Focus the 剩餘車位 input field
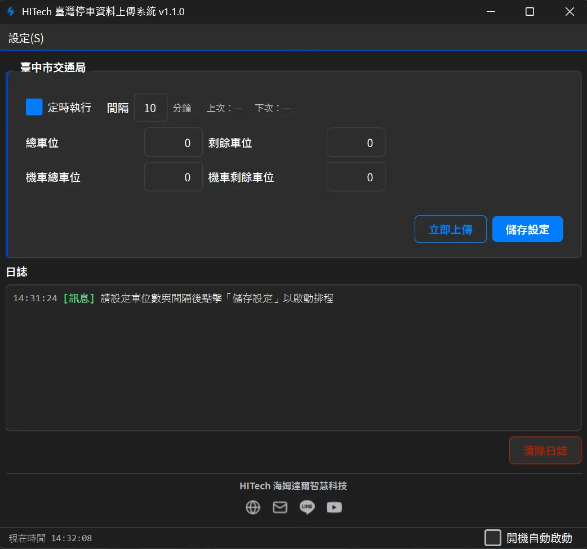The width and height of the screenshot is (587, 549). [356, 142]
